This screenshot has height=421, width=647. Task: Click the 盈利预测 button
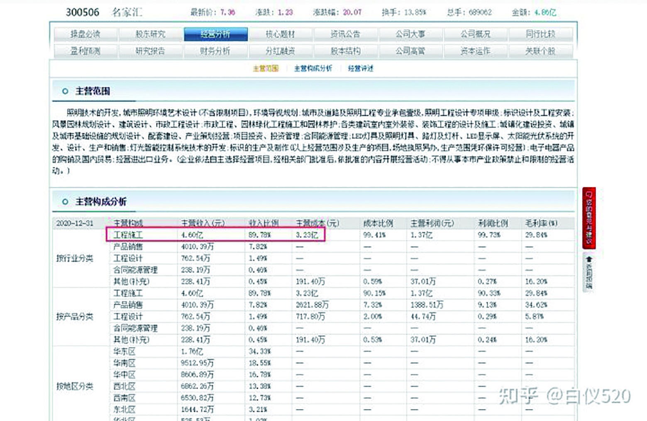click(x=86, y=51)
